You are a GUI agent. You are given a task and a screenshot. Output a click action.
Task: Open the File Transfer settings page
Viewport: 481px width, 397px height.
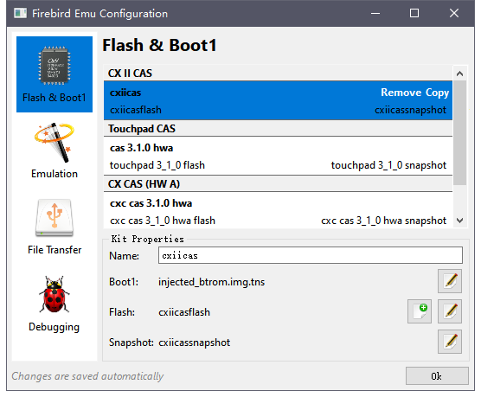(55, 227)
